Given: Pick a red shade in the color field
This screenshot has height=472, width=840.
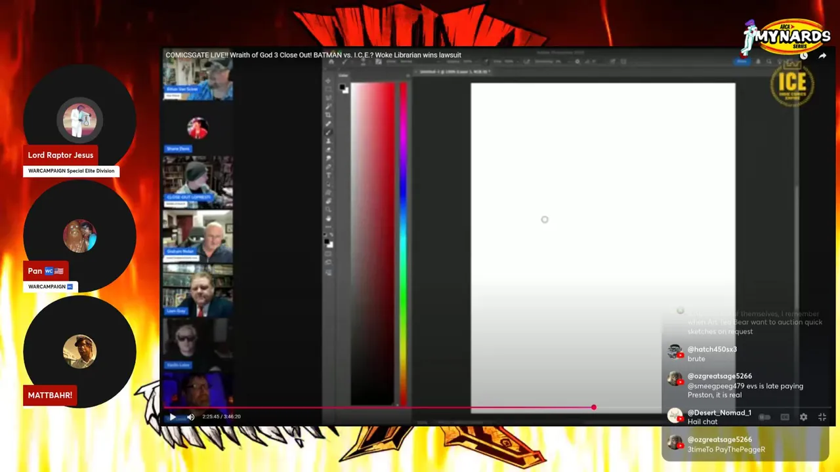Looking at the screenshot, I should click(371, 244).
